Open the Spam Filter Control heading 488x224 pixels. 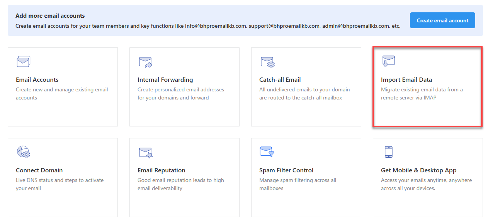coord(286,170)
